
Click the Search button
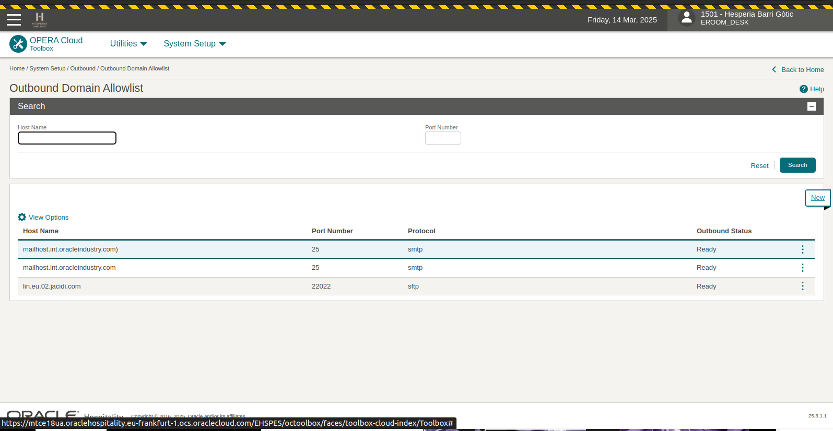[797, 165]
